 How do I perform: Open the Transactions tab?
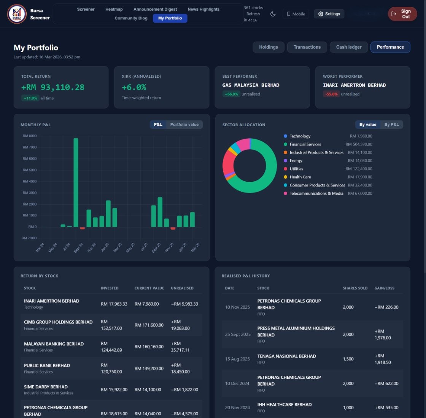coord(307,47)
